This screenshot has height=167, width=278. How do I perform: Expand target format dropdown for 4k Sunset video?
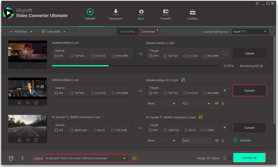coord(225,128)
